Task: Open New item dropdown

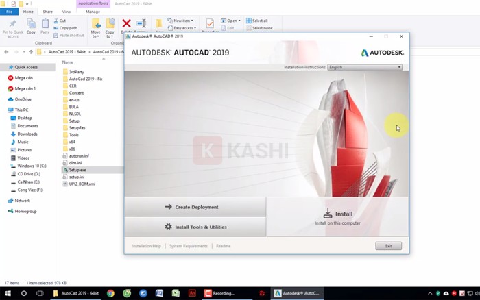Action: [x=180, y=21]
